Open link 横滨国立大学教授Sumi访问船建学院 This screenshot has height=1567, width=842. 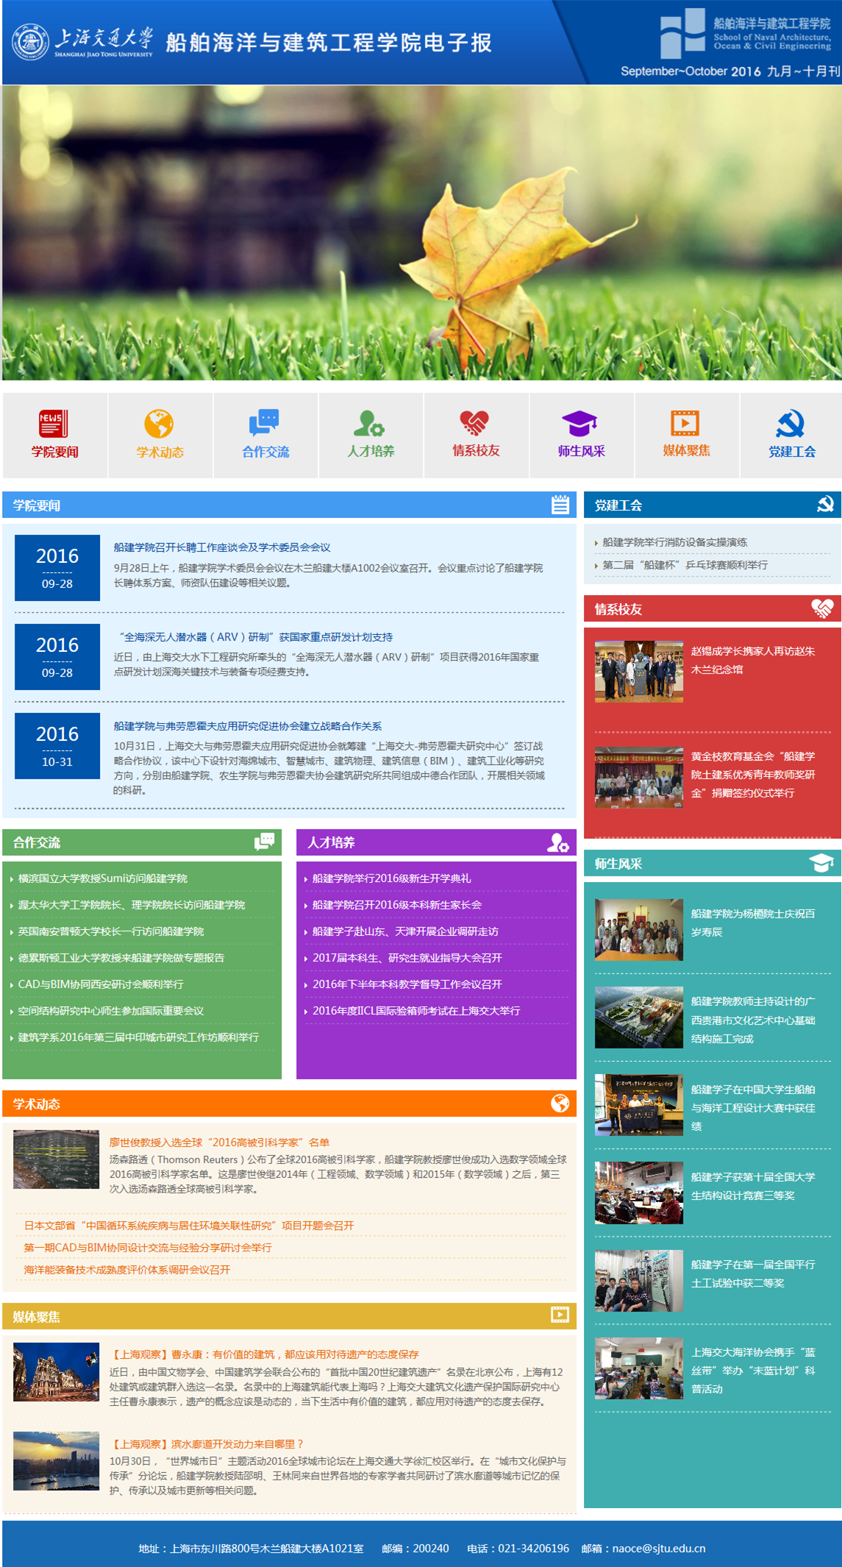[x=103, y=878]
